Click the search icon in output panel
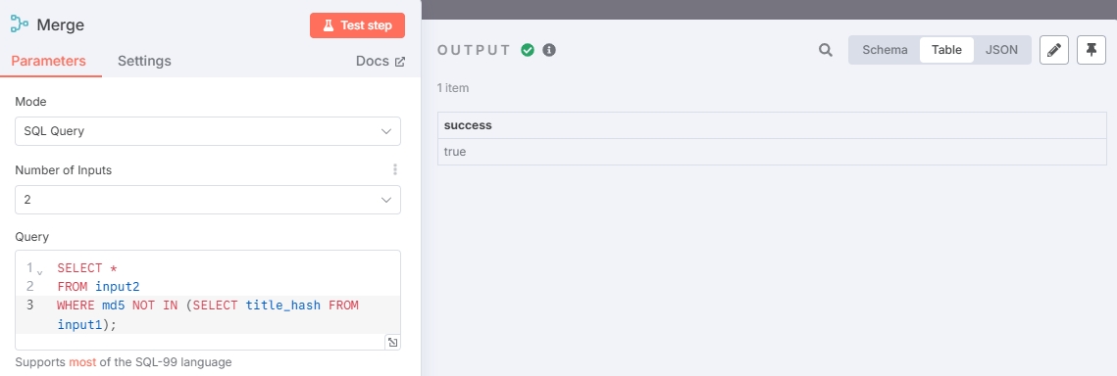 tap(826, 50)
